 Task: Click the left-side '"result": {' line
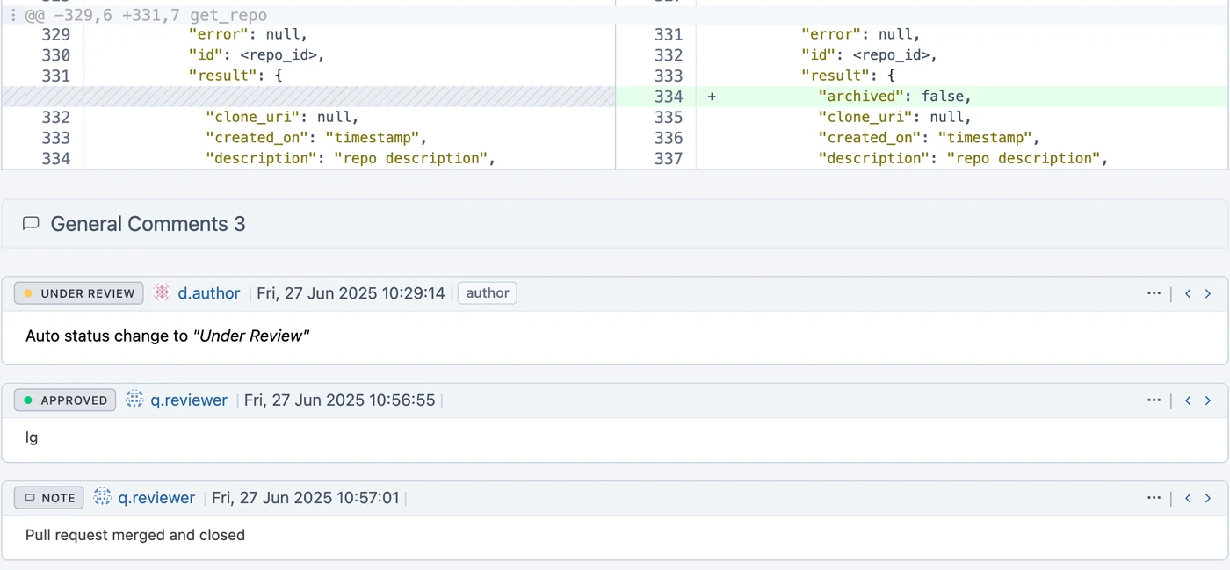(x=235, y=76)
